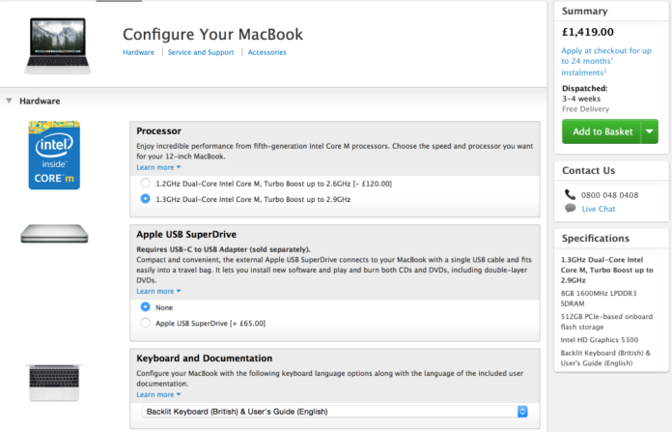Click the MacBook product thumbnail
The image size is (672, 432).
tap(54, 43)
